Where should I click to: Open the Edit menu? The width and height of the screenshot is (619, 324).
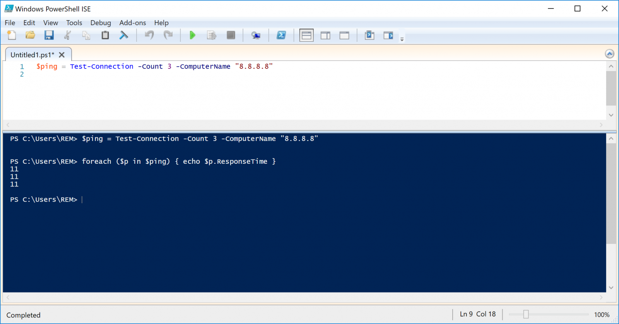29,23
